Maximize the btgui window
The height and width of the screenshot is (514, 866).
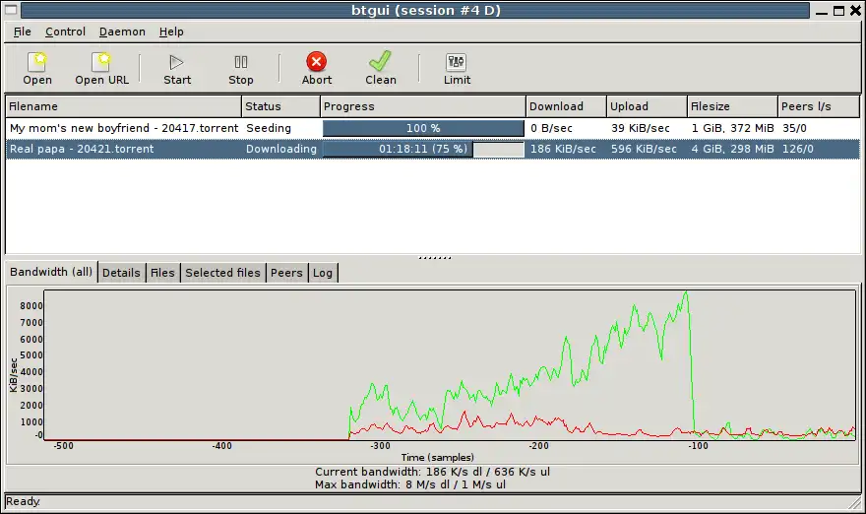point(838,11)
